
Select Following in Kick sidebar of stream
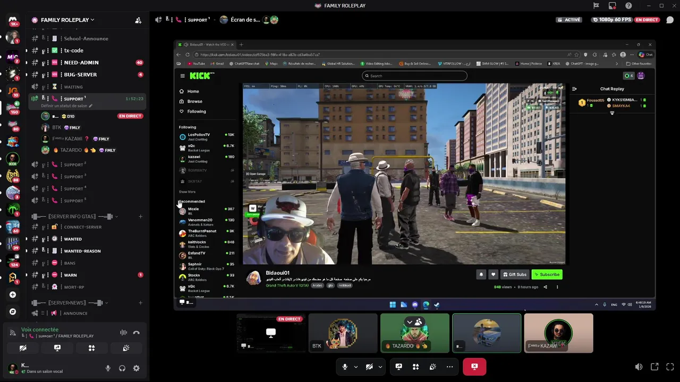197,111
